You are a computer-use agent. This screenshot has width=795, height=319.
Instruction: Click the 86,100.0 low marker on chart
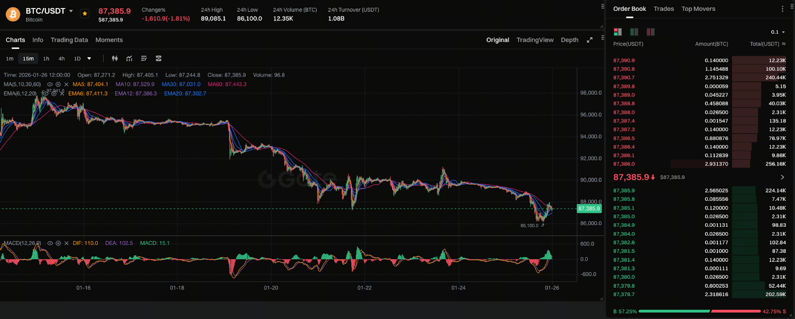[529, 226]
